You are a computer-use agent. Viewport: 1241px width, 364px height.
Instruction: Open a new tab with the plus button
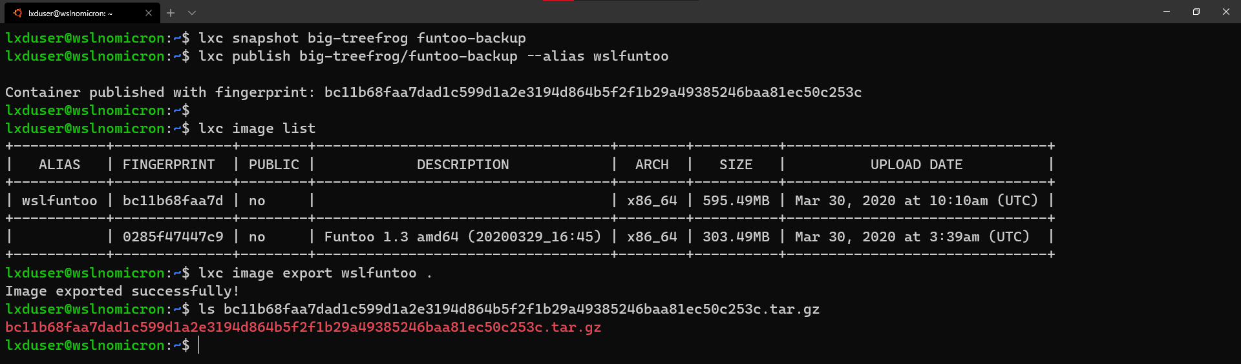tap(171, 13)
